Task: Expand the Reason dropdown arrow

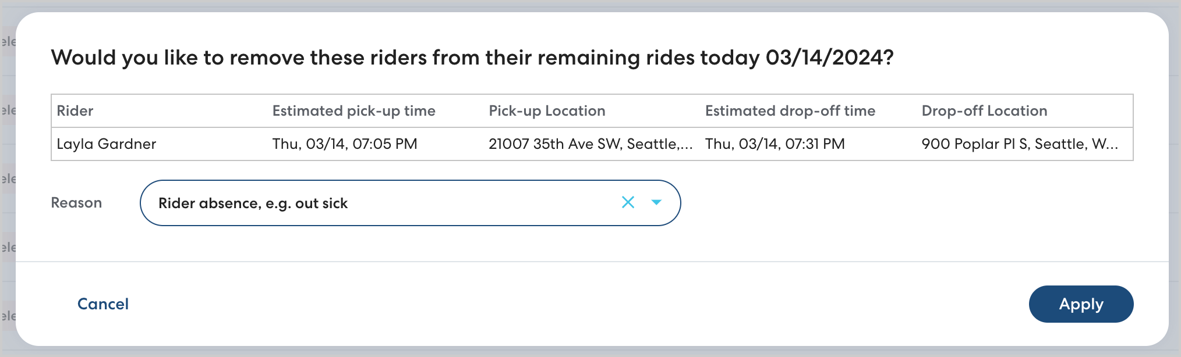Action: (x=656, y=202)
